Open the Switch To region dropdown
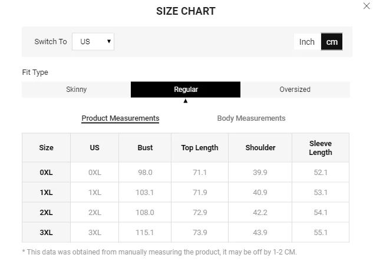Image resolution: width=373 pixels, height=261 pixels. (93, 42)
